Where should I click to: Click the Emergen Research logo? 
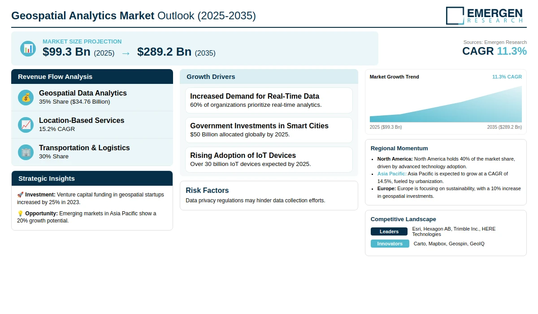click(485, 15)
